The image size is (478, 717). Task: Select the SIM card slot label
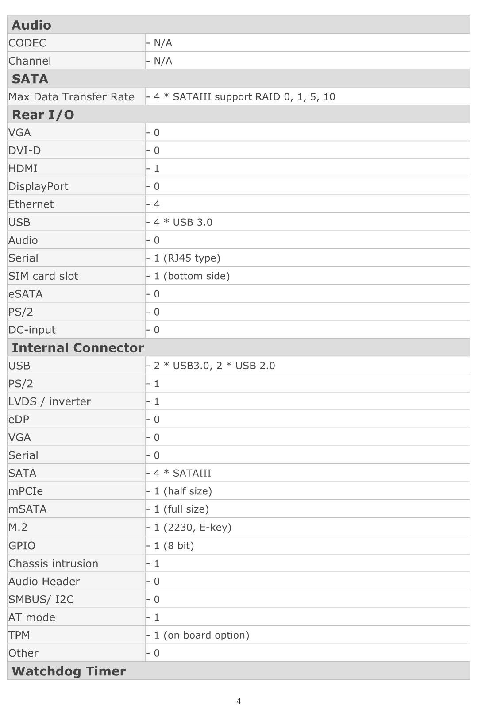tap(43, 276)
